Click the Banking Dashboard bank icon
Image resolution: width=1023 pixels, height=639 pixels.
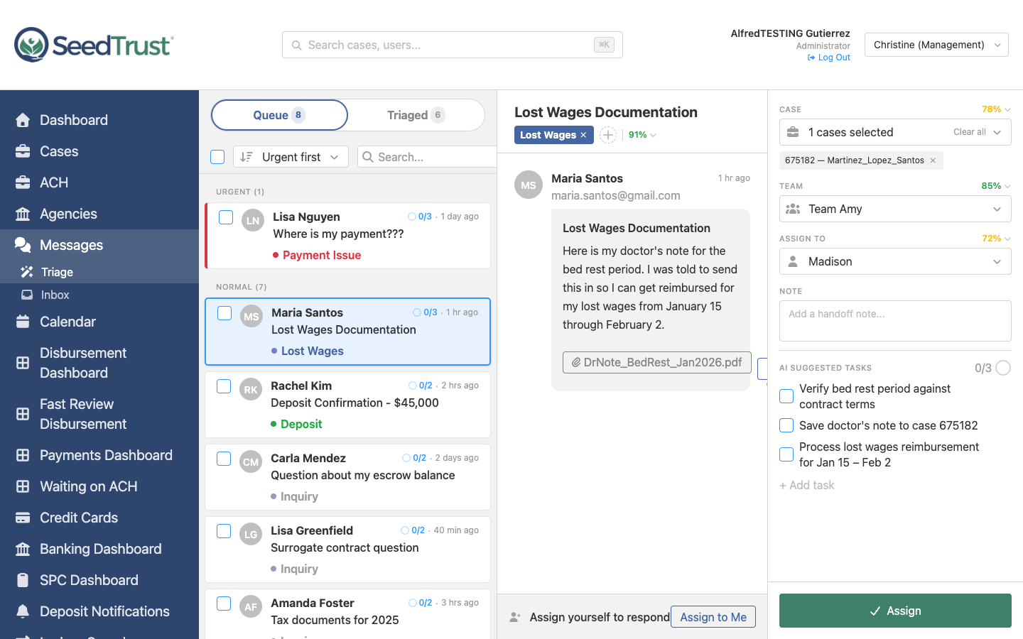click(23, 549)
